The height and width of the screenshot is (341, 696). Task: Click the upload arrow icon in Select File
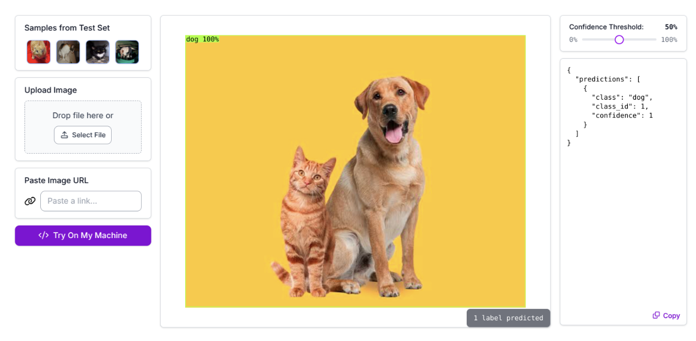(64, 135)
